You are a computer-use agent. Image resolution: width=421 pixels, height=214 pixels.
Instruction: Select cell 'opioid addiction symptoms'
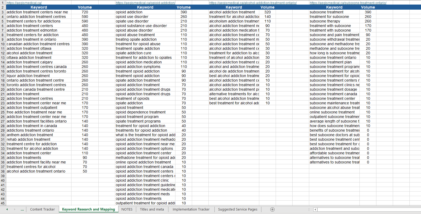145,67
